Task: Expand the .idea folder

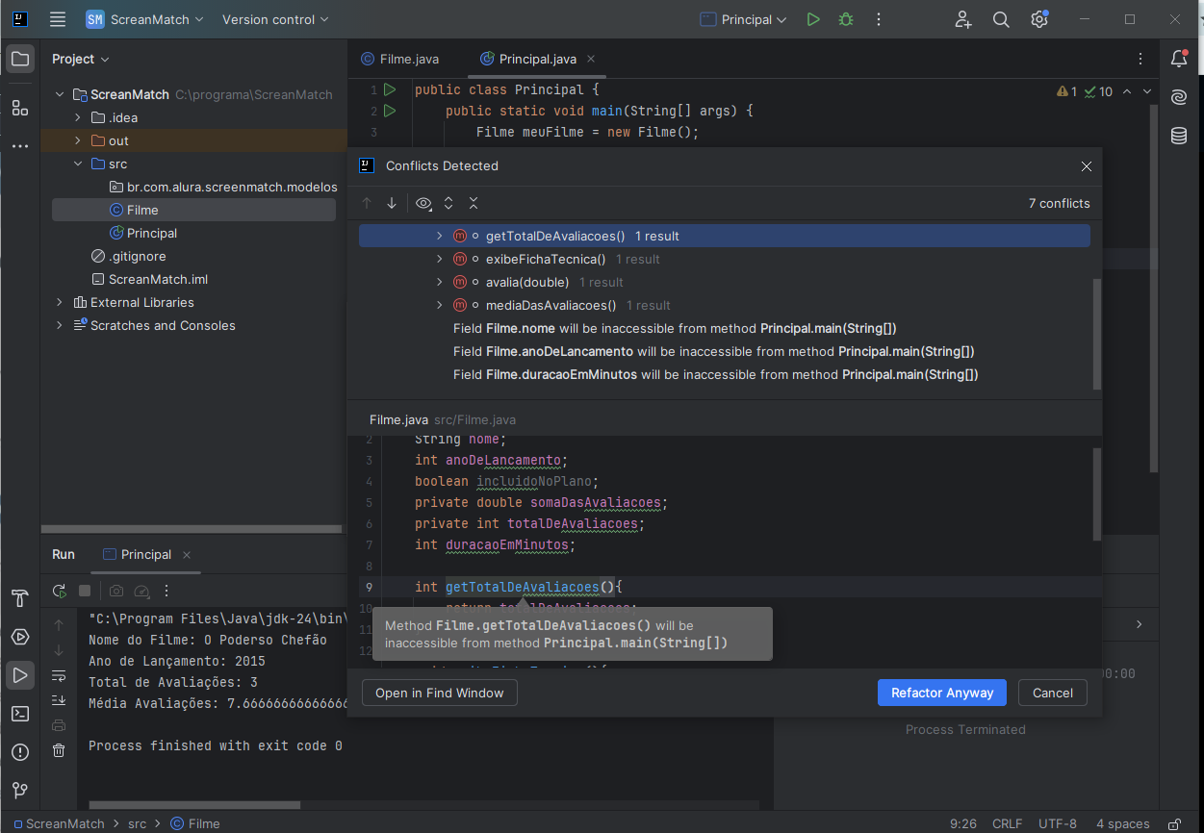Action: click(78, 117)
